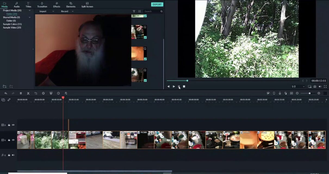Click the trash Delete icon above timeline
The width and height of the screenshot is (329, 174).
point(21,93)
